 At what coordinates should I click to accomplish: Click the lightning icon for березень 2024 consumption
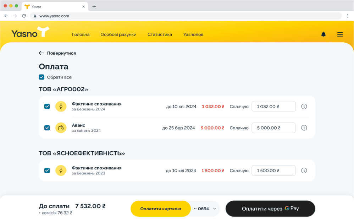[61, 107]
